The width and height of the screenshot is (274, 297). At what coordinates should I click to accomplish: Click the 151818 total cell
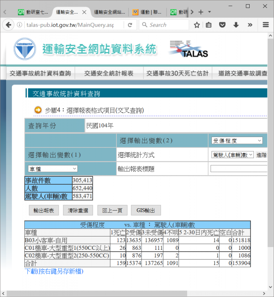click(241, 240)
